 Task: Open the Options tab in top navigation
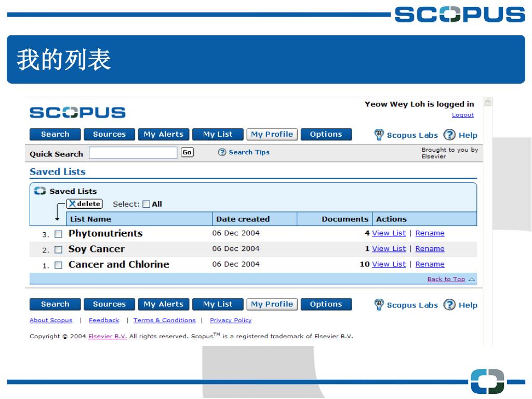326,135
